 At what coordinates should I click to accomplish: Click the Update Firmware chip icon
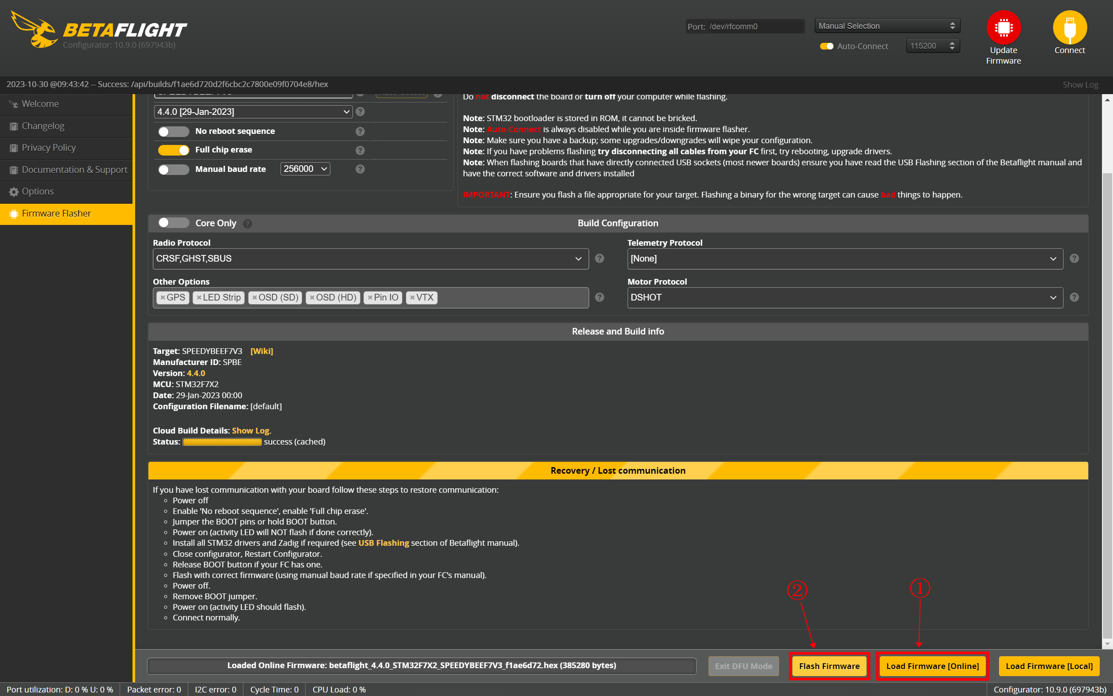(x=1003, y=27)
